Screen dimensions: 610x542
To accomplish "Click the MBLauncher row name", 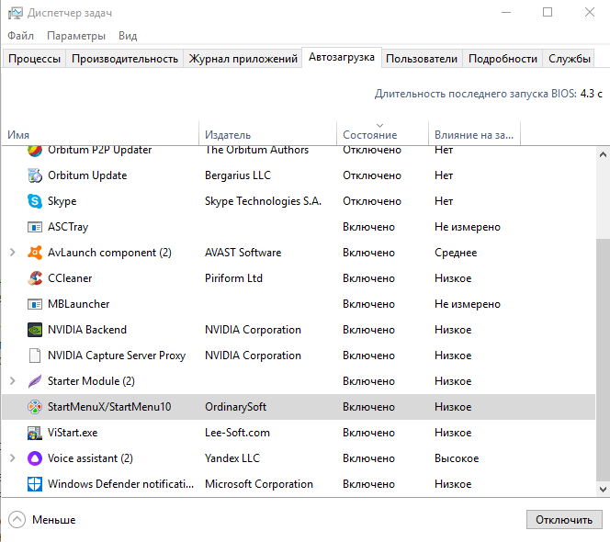I will pyautogui.click(x=79, y=304).
